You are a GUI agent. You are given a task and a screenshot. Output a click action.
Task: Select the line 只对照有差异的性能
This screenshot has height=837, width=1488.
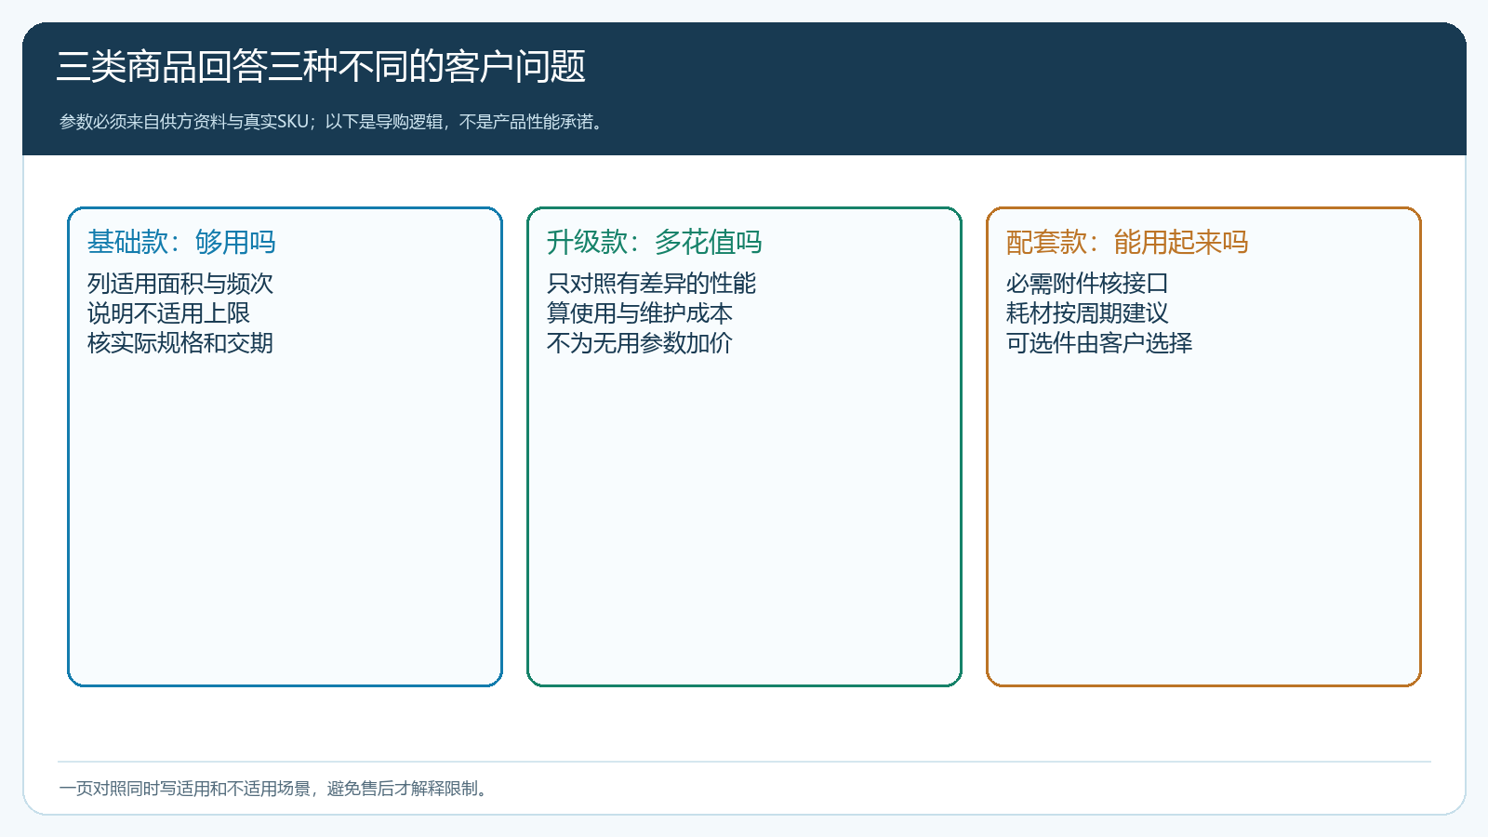651,284
